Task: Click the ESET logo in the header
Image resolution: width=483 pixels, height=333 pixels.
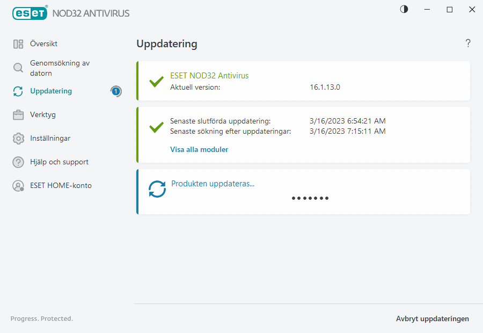Action: pos(30,13)
